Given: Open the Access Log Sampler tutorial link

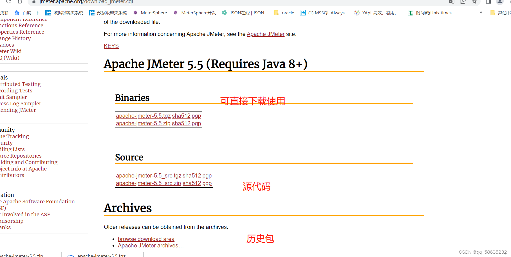Looking at the screenshot, I should (x=21, y=104).
